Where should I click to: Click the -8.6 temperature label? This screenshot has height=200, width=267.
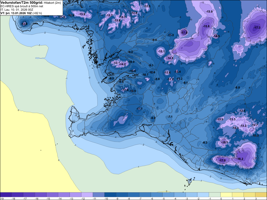pyautogui.click(x=121, y=82)
